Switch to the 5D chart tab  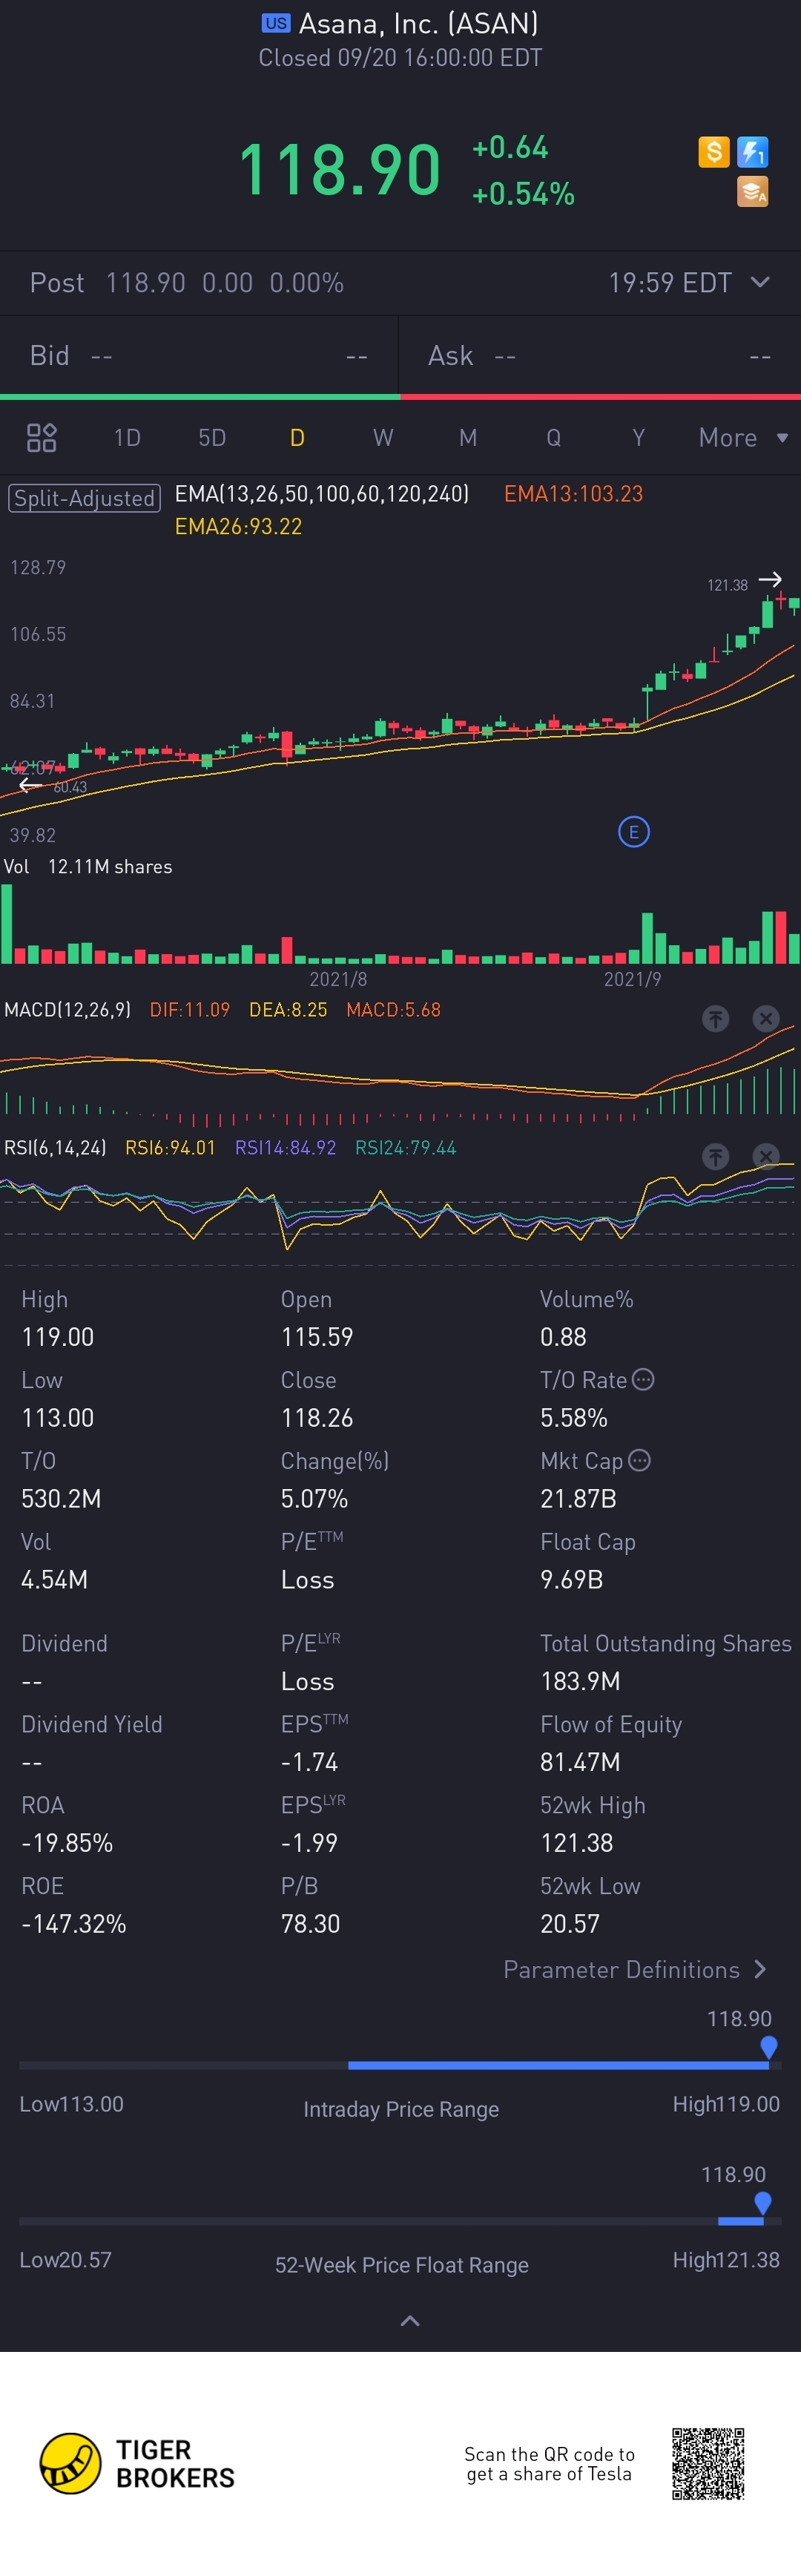[212, 437]
